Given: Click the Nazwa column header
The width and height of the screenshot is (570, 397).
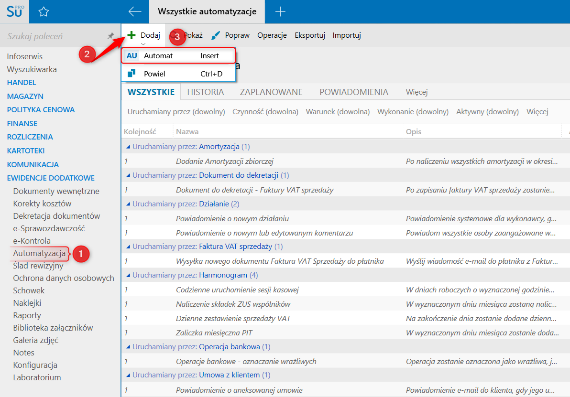Looking at the screenshot, I should point(187,131).
